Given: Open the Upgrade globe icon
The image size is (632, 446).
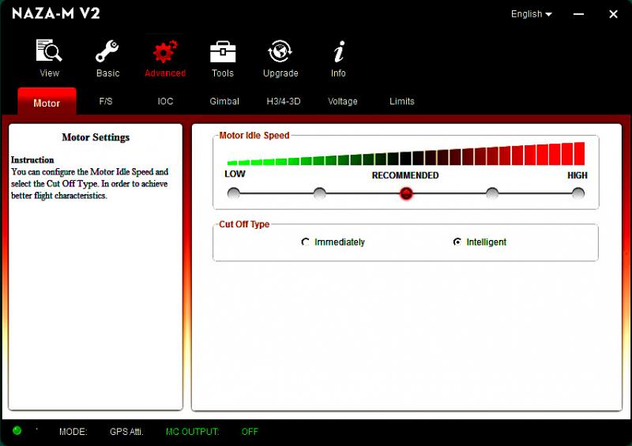Looking at the screenshot, I should point(280,52).
